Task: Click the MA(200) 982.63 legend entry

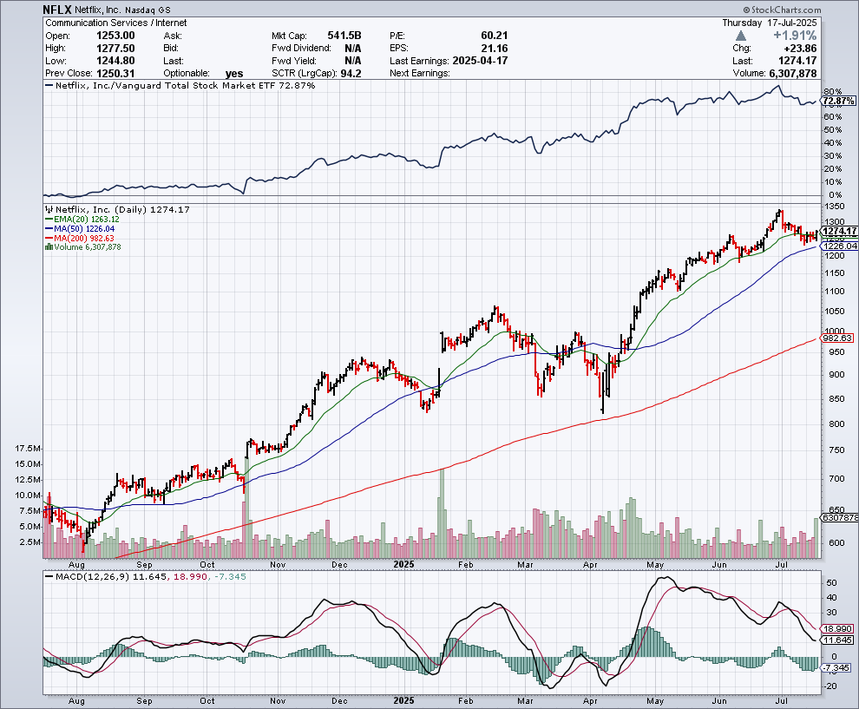Action: coord(80,238)
